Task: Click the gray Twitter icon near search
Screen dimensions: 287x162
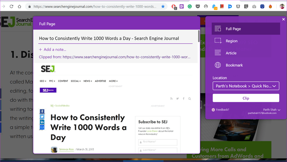Action: click(x=178, y=98)
